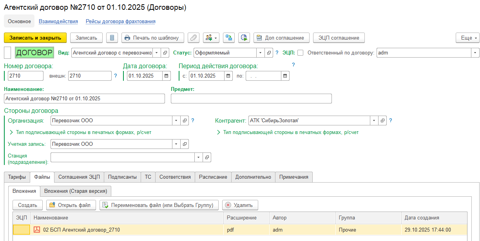Screen dimensions: 480x241
Task: Click the green ДОГОВОР label box
Action: [34, 53]
